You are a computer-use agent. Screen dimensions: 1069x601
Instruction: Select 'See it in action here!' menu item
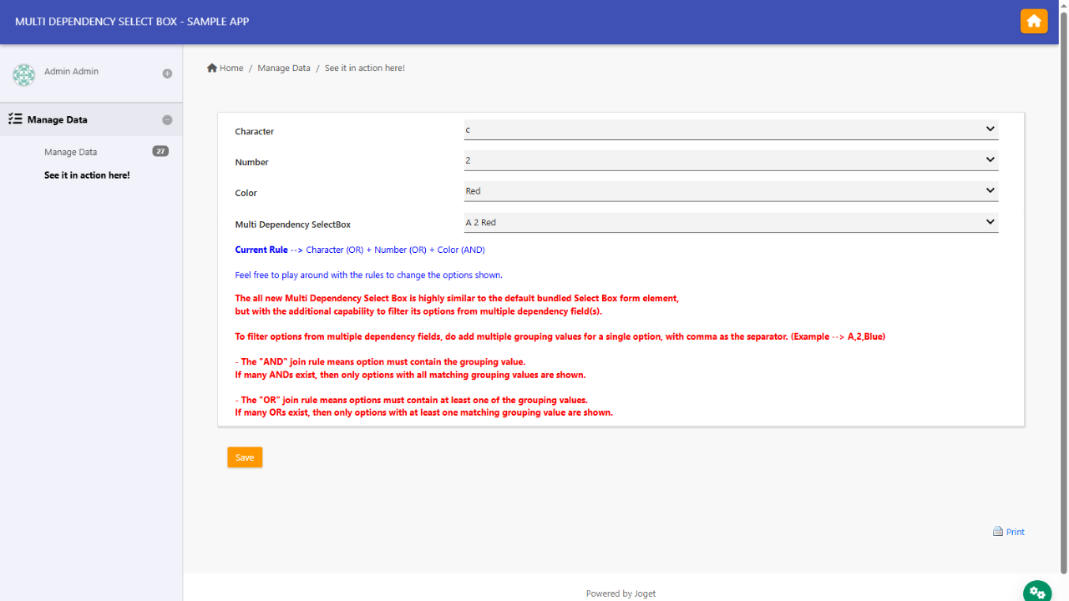87,175
